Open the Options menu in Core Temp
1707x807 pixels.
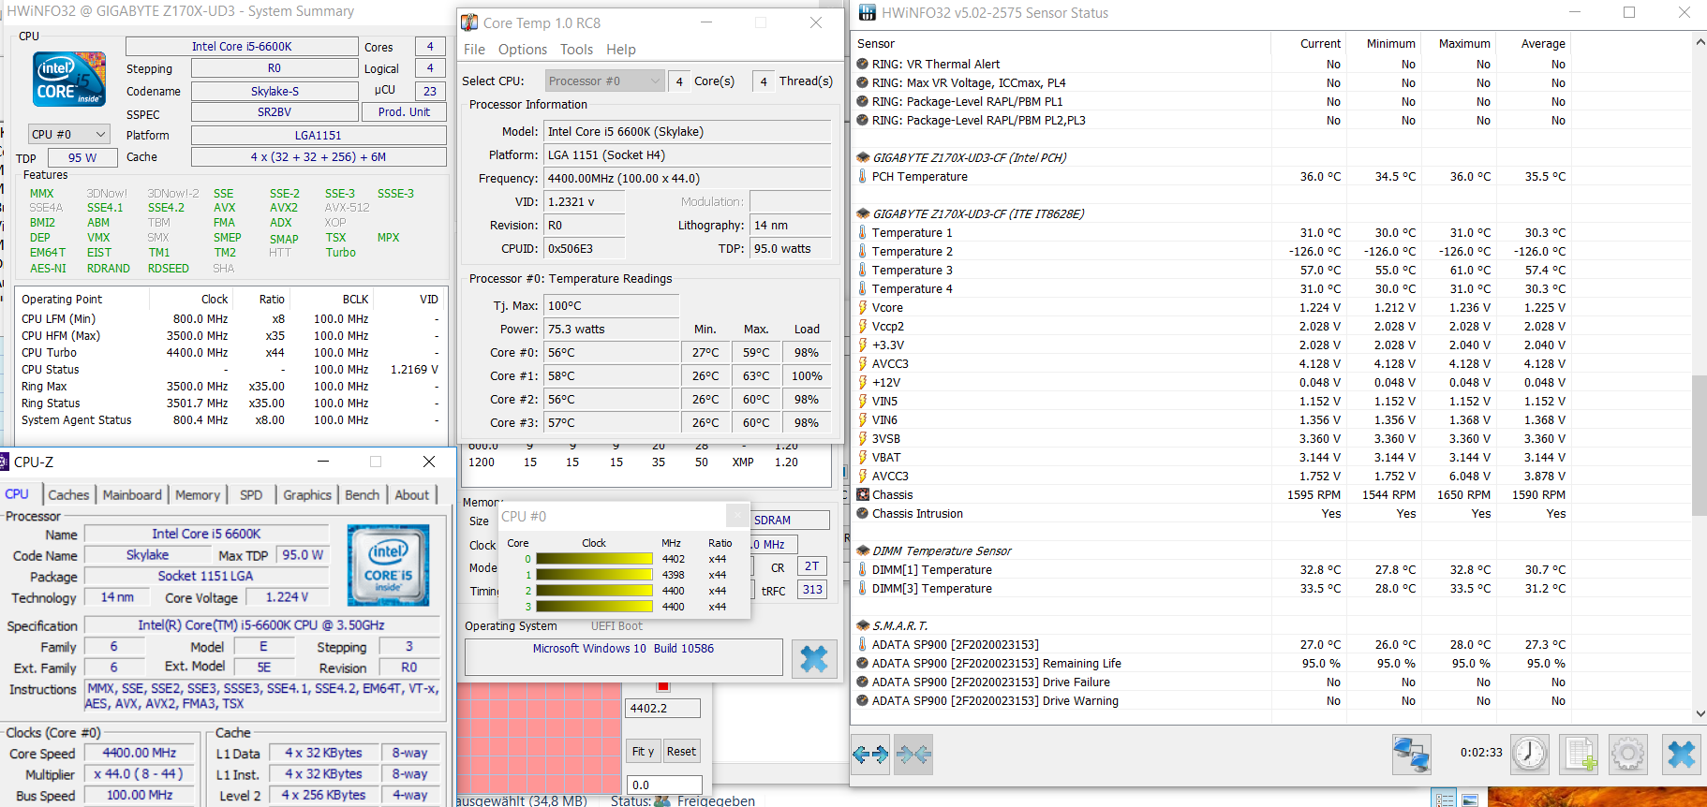coord(522,50)
